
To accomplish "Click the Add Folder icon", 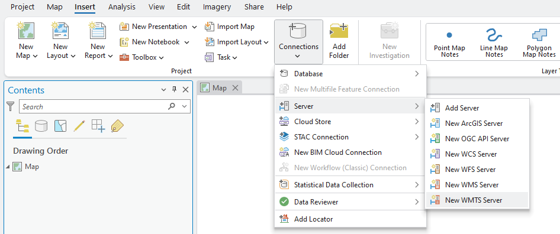I will click(x=339, y=31).
